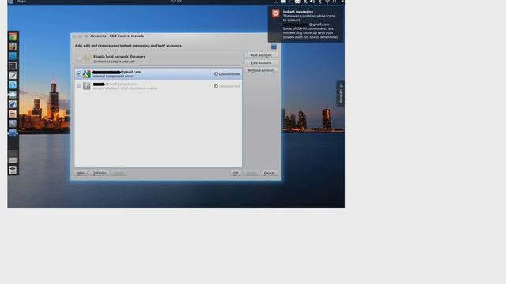This screenshot has height=284, width=506.
Task: Click the red Instant messaging notification icon
Action: (x=276, y=13)
